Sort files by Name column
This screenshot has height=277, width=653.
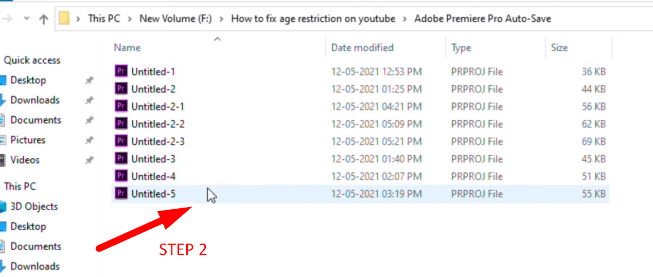(x=127, y=47)
